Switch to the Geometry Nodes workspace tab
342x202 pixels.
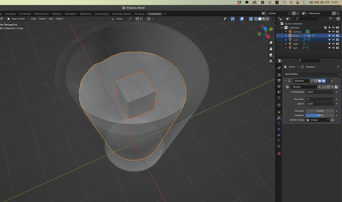click(x=122, y=14)
